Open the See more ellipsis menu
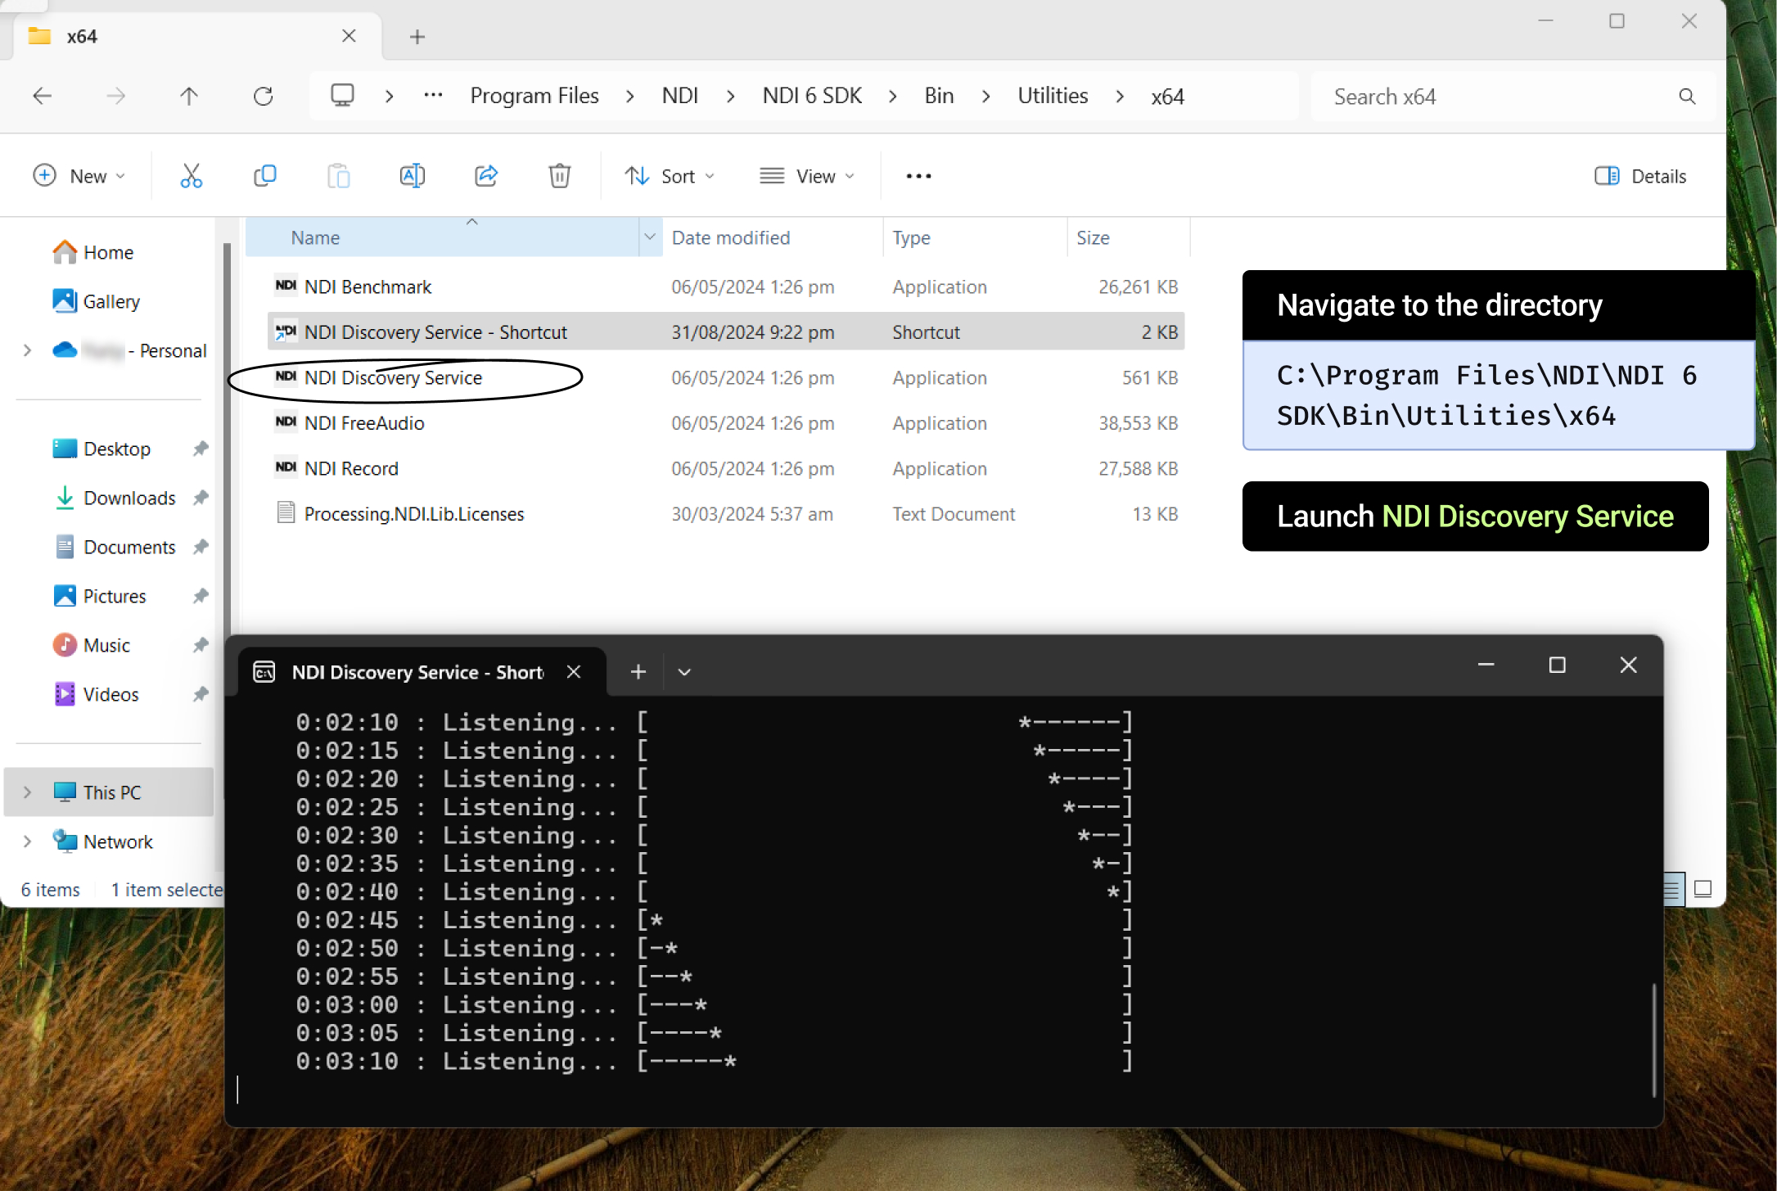This screenshot has height=1191, width=1777. click(918, 176)
